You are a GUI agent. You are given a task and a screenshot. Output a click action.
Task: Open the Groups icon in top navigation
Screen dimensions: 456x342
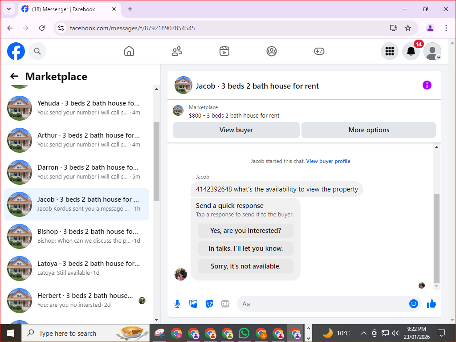[x=272, y=51]
